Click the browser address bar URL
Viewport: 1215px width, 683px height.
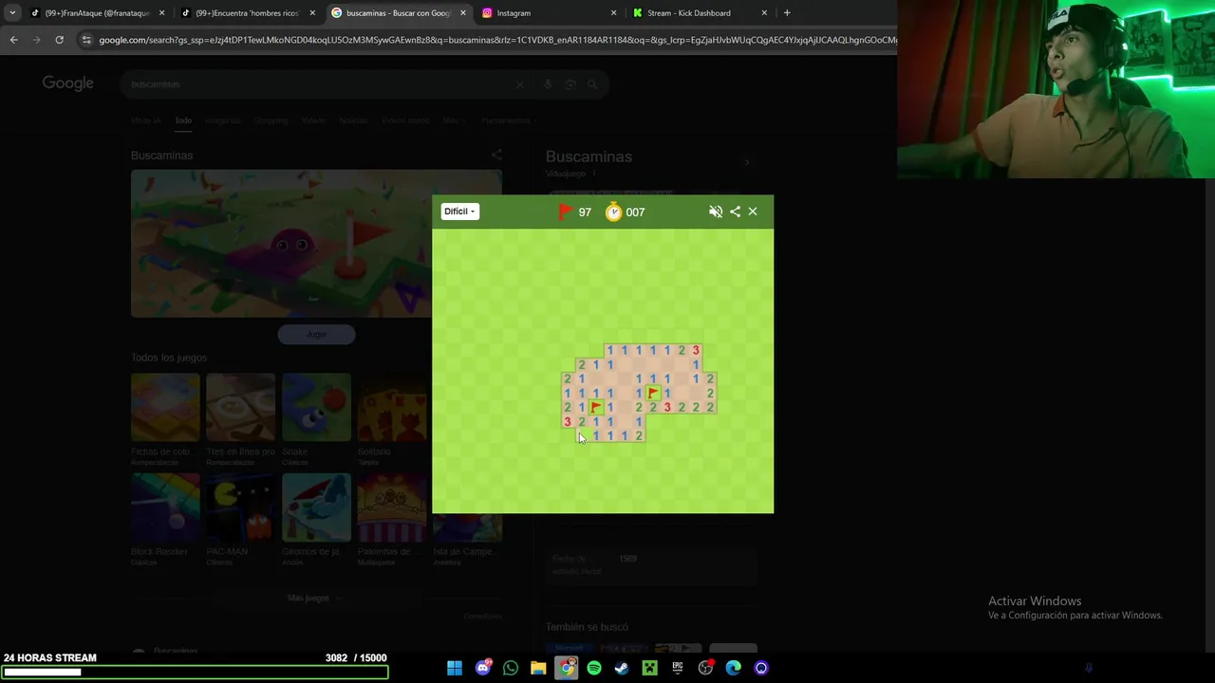click(496, 40)
